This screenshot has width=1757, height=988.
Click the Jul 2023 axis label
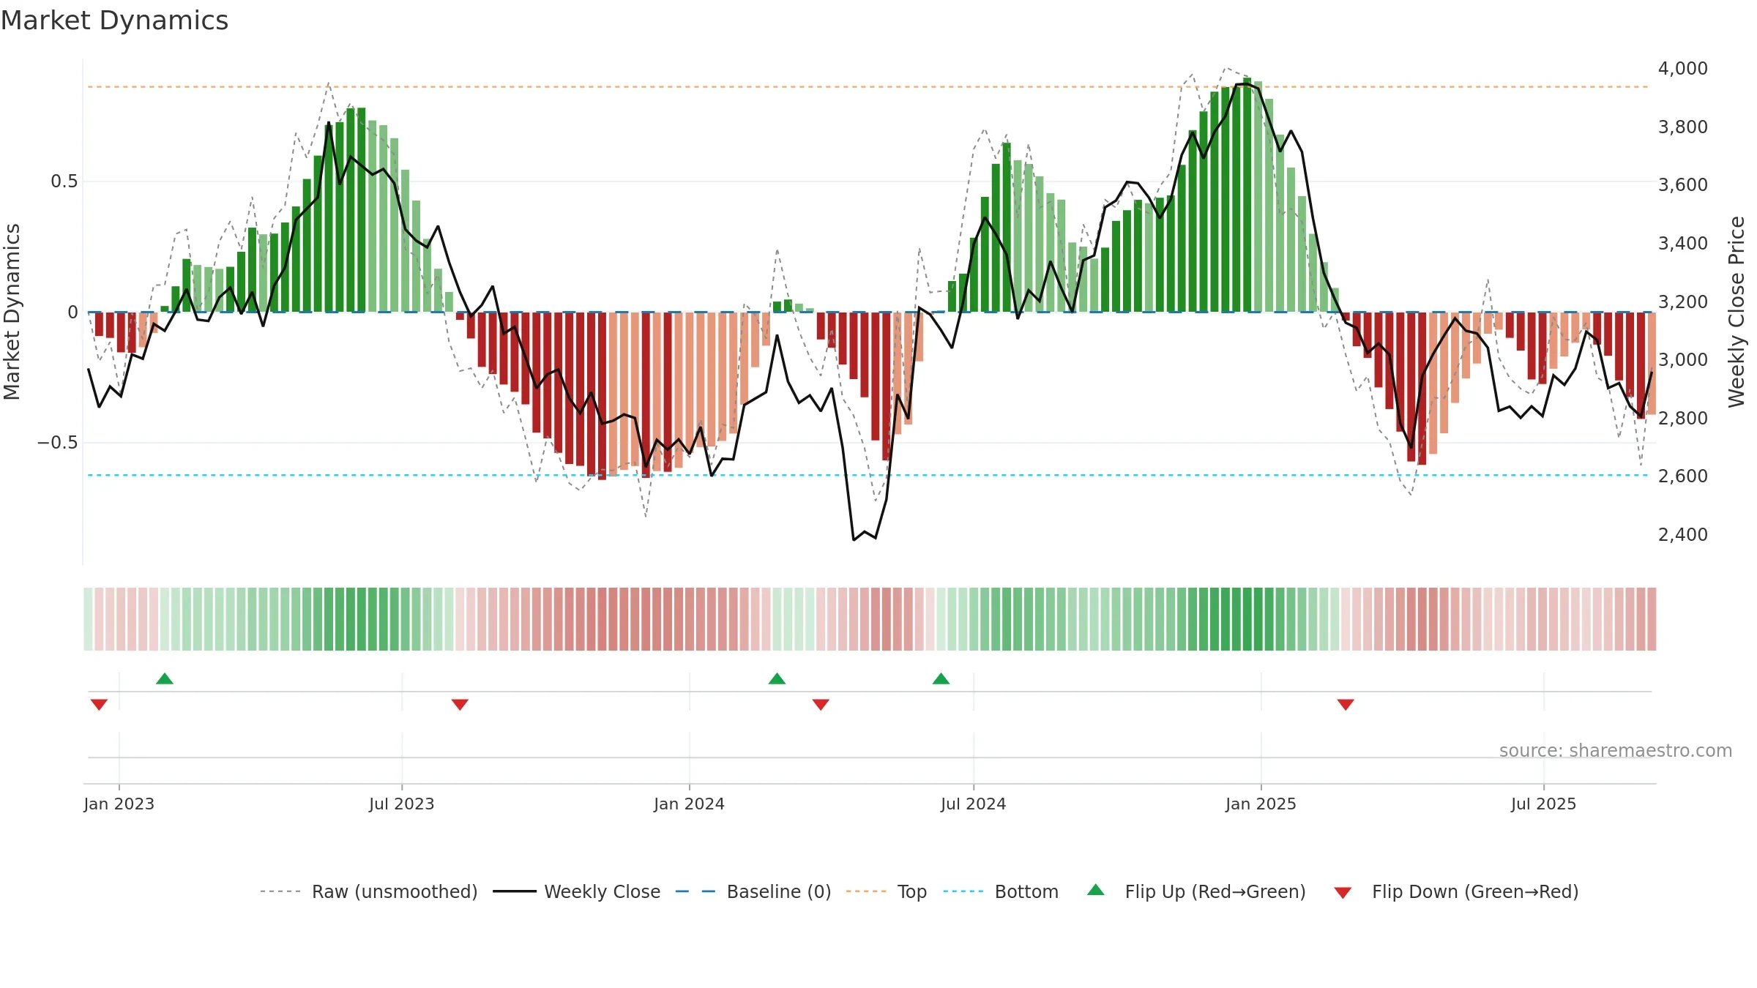click(x=402, y=804)
